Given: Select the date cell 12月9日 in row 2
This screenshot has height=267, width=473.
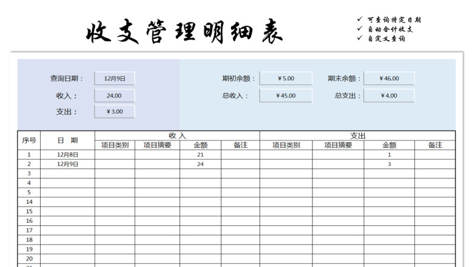Looking at the screenshot, I should click(x=67, y=164).
